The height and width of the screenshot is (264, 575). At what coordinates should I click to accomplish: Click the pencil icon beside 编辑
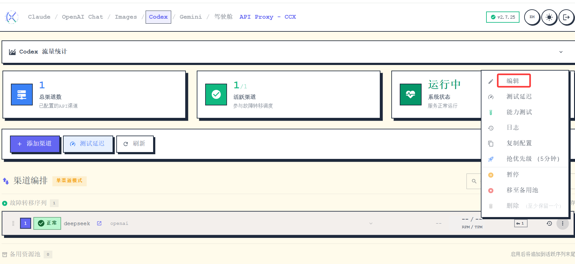click(x=491, y=81)
